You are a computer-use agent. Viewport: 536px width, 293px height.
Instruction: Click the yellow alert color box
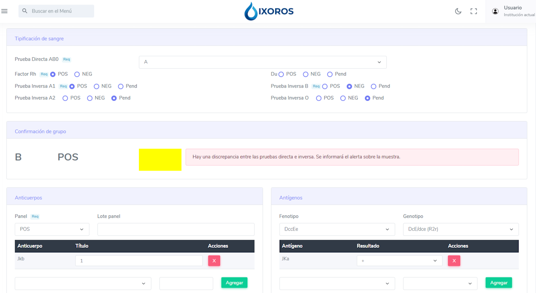click(x=160, y=160)
